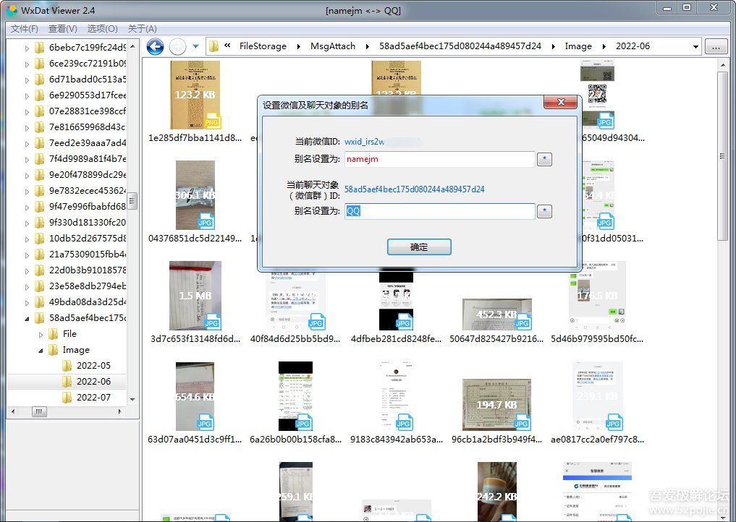
Task: Open the 关于(A) menu
Action: (142, 29)
